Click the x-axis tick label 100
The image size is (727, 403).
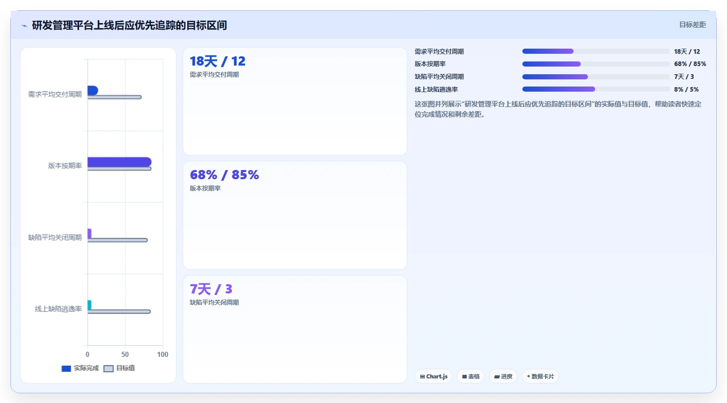point(163,354)
